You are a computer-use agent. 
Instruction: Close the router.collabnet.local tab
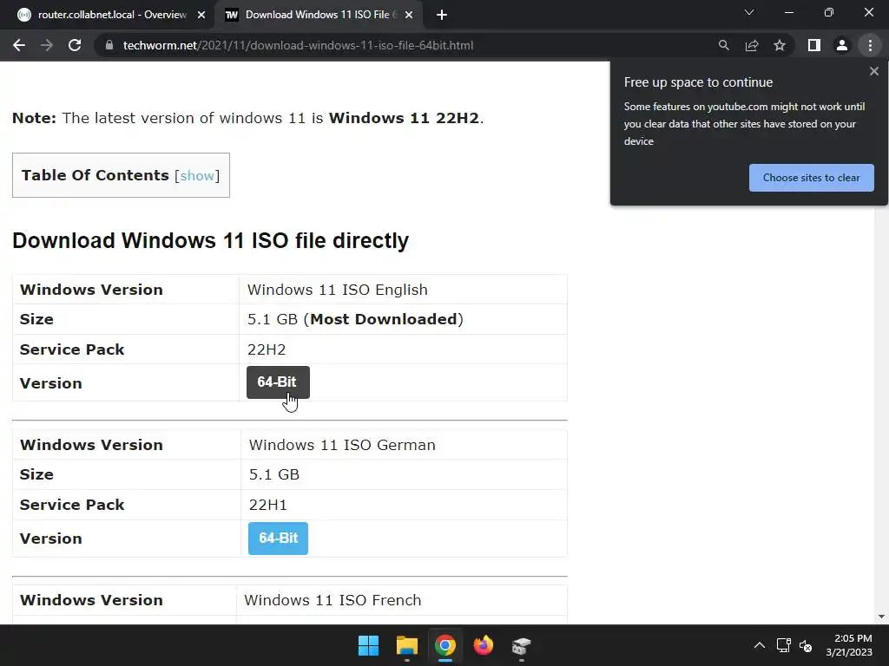[x=201, y=16]
